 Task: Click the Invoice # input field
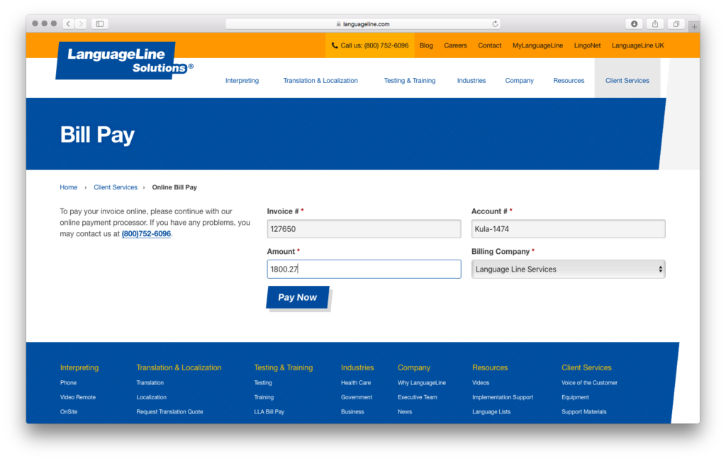point(364,229)
